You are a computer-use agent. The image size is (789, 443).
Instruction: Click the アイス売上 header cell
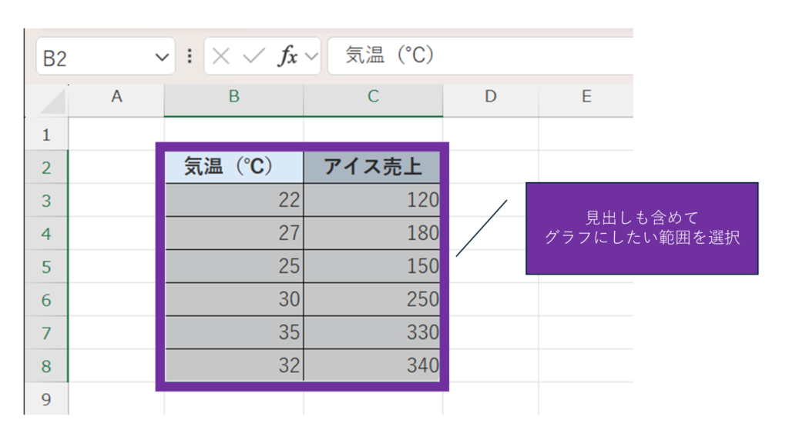pos(372,167)
